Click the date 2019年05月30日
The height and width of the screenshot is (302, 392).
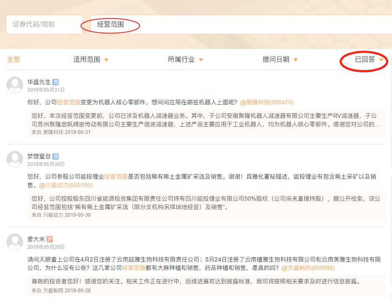pos(46,164)
